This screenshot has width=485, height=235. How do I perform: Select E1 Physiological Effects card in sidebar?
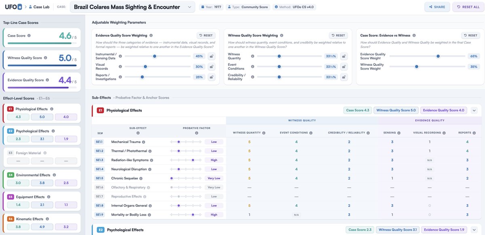click(42, 113)
